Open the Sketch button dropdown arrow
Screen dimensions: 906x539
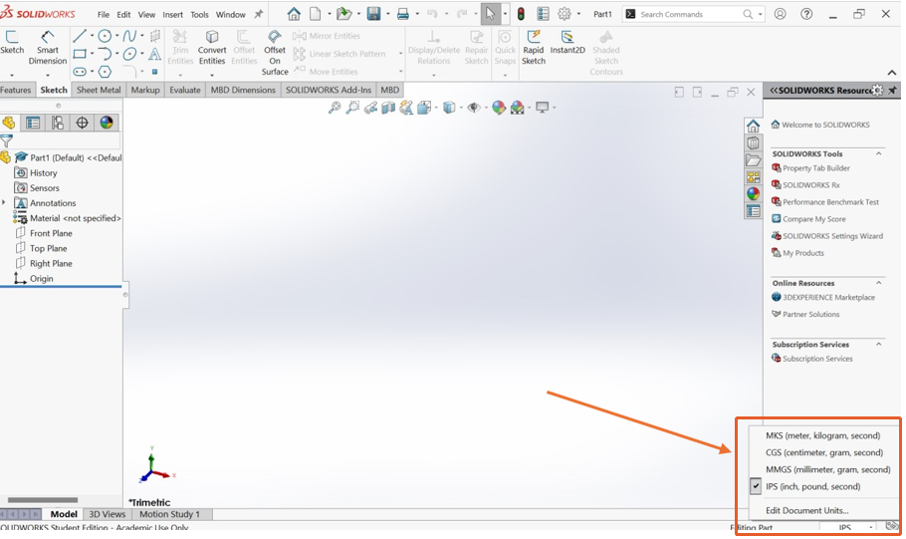coord(12,75)
